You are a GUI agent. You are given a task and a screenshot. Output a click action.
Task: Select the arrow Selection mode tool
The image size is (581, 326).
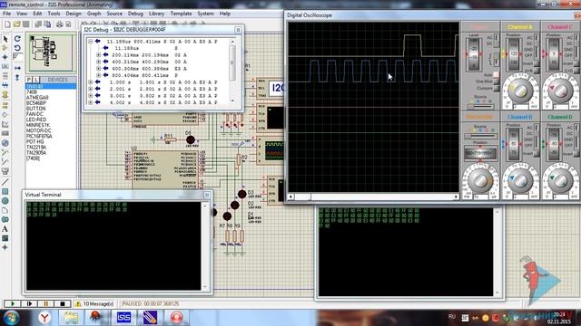[x=5, y=39]
